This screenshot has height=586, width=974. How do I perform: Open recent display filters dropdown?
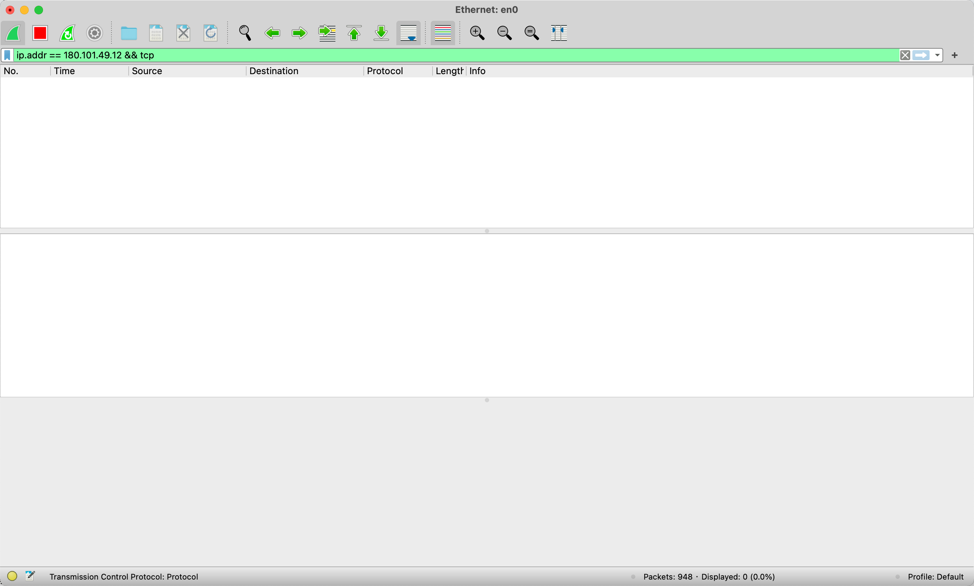click(937, 55)
